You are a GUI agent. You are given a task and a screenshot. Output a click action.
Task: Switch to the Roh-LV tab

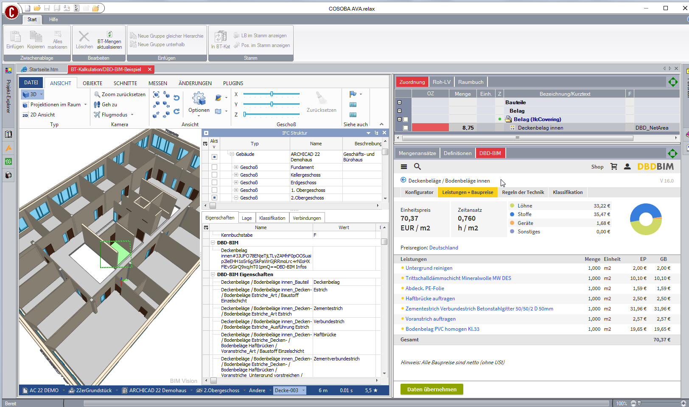point(441,81)
